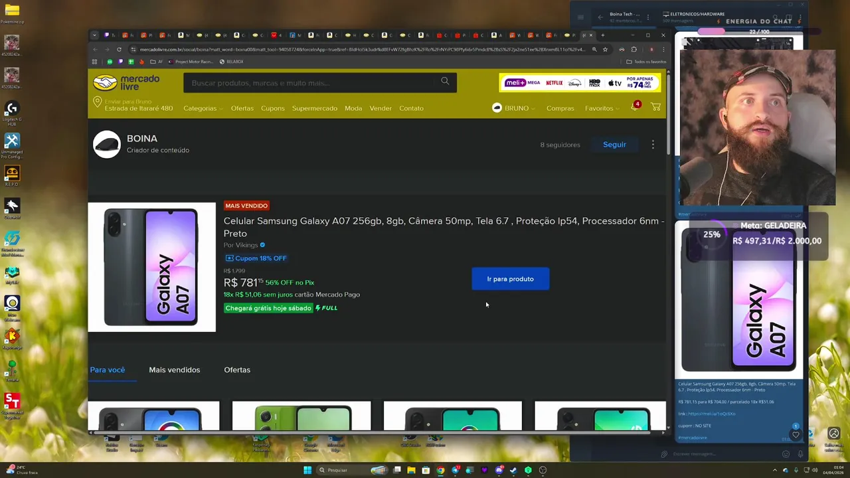Click the Seguir button

[614, 145]
